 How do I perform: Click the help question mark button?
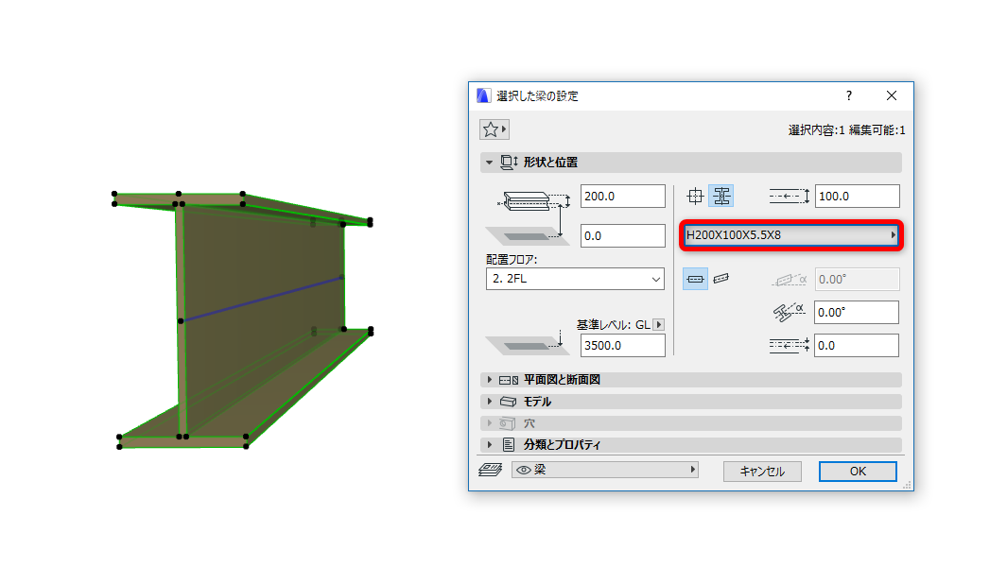click(849, 95)
